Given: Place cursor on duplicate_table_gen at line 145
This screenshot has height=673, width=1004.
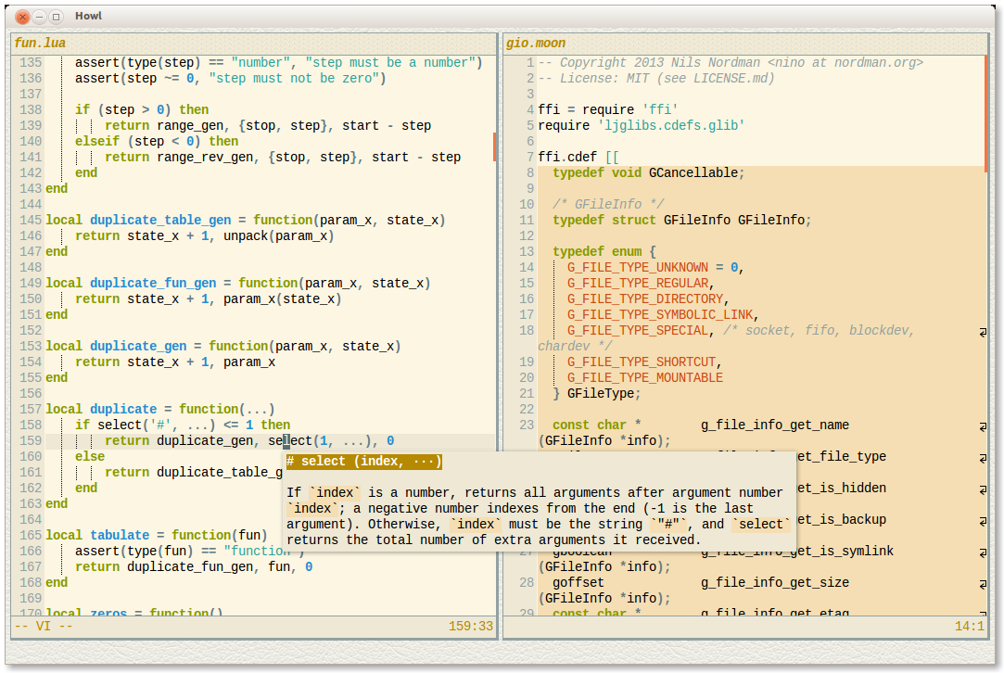Looking at the screenshot, I should tap(160, 221).
